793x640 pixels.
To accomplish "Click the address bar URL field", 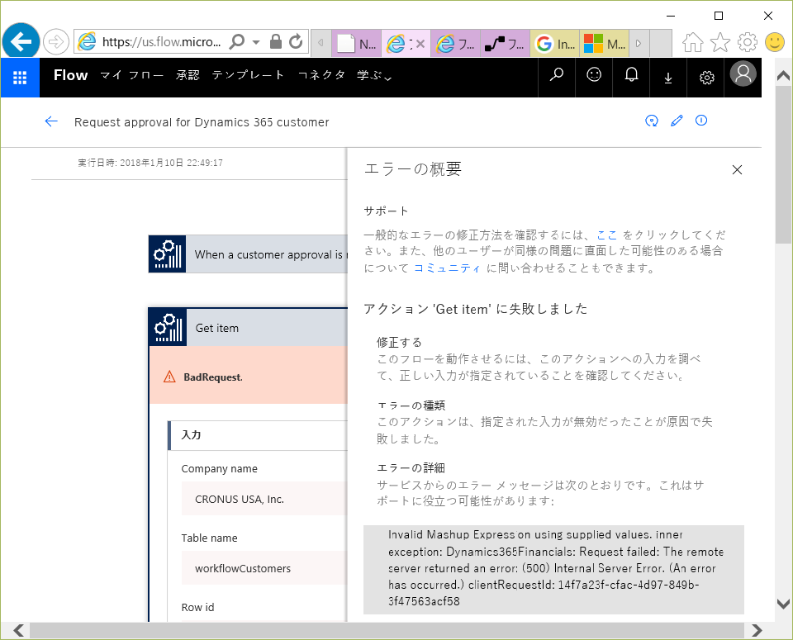I will coord(162,42).
